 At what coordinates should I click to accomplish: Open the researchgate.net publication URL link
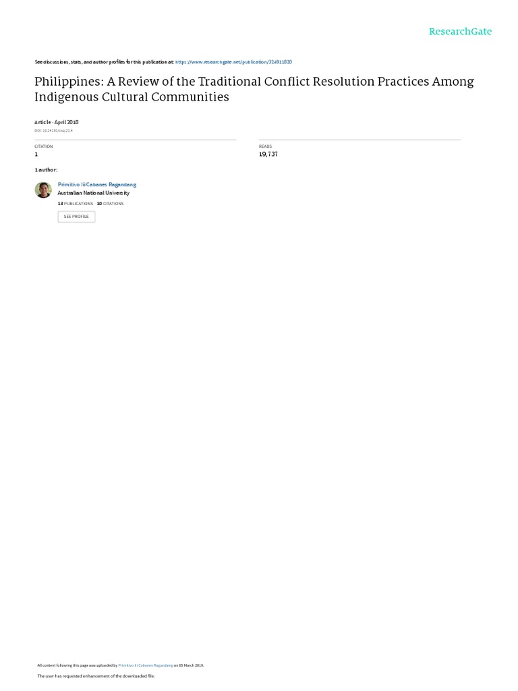(233, 62)
